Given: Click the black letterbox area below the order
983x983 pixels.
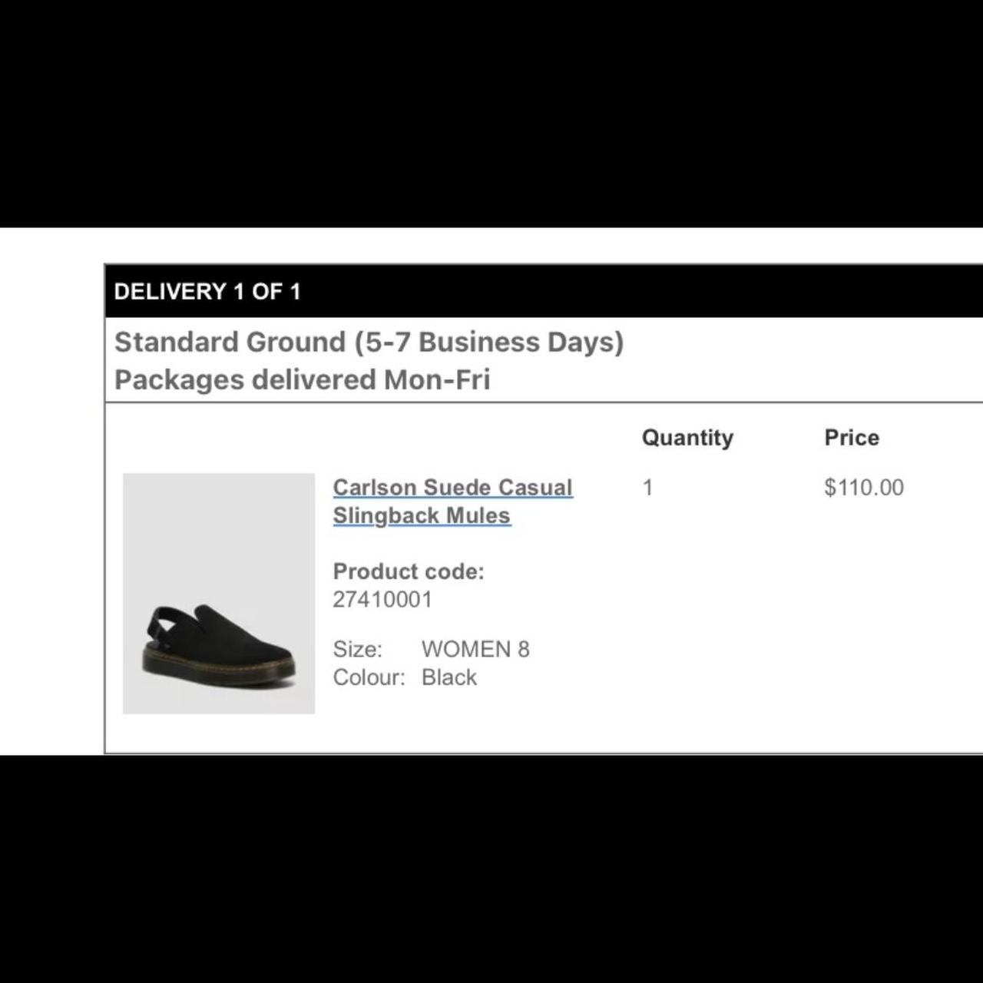Looking at the screenshot, I should (491, 868).
